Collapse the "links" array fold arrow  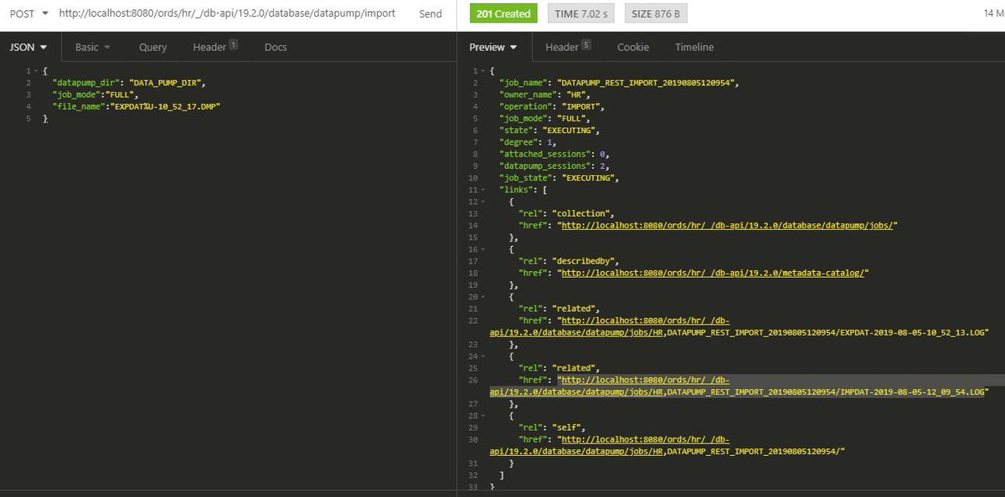484,191
